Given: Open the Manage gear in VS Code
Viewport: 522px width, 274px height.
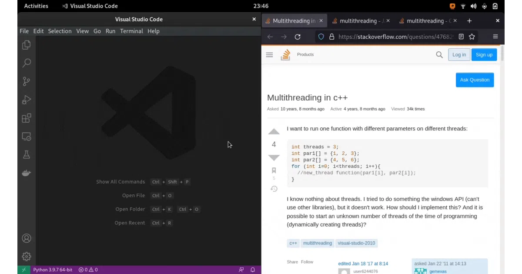Looking at the screenshot, I should 27,256.
